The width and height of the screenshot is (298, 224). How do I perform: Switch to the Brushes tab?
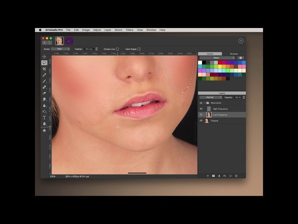pos(234,54)
